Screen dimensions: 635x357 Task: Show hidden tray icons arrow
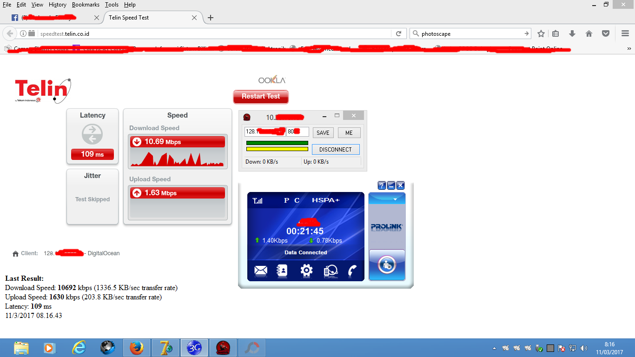494,348
